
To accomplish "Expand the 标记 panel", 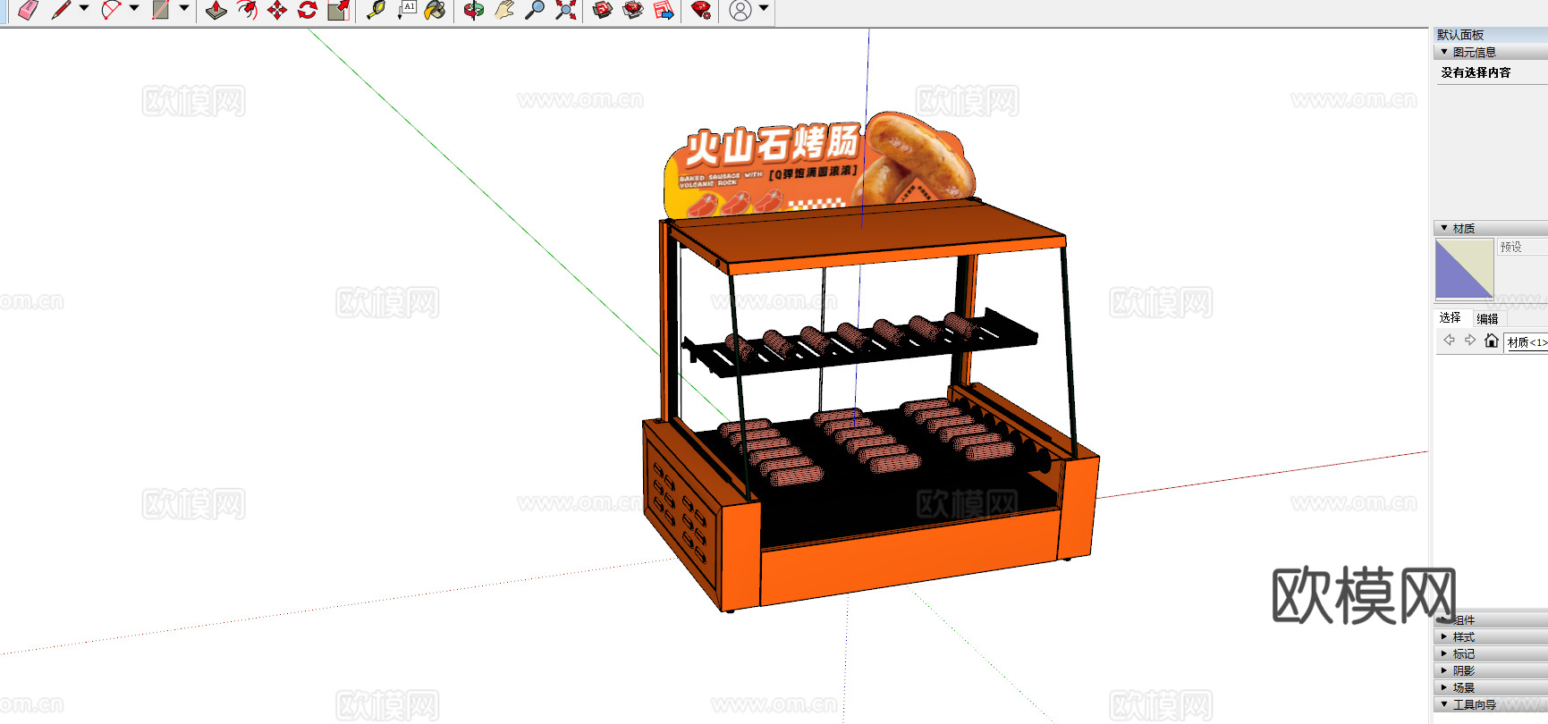I will pos(1491,653).
